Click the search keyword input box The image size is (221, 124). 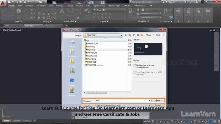pos(146,2)
